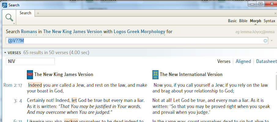Click highlighted word 'reckon' in Romans 6:11

coord(71,120)
